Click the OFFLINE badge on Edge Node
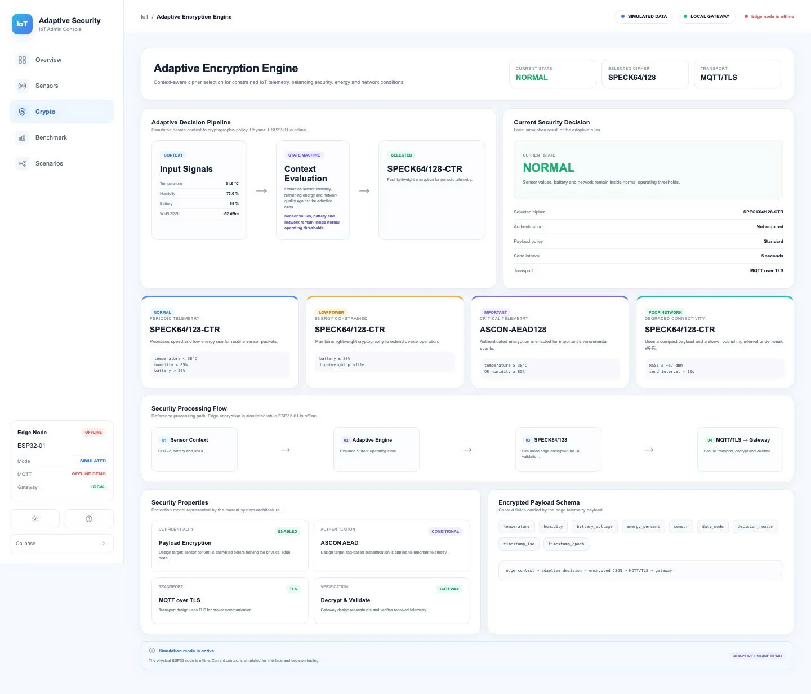811x694 pixels. point(93,433)
